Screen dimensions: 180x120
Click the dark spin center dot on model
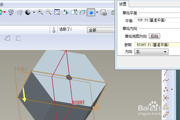69,77
